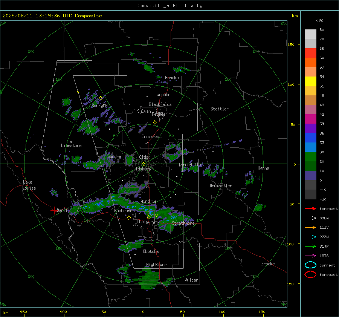Click the dBZ legend heading
The width and height of the screenshot is (339, 317).
pyautogui.click(x=319, y=20)
